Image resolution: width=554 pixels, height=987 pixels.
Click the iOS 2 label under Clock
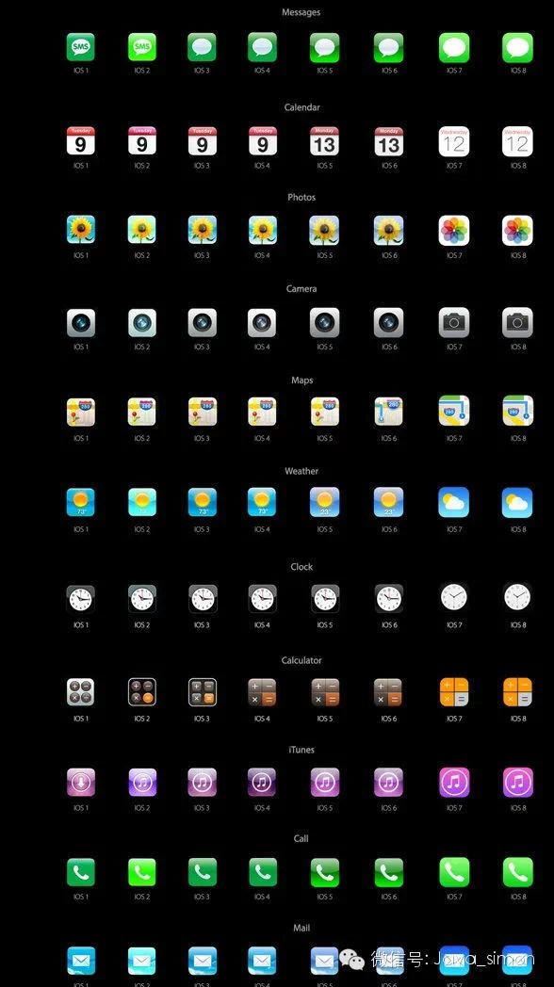(141, 625)
